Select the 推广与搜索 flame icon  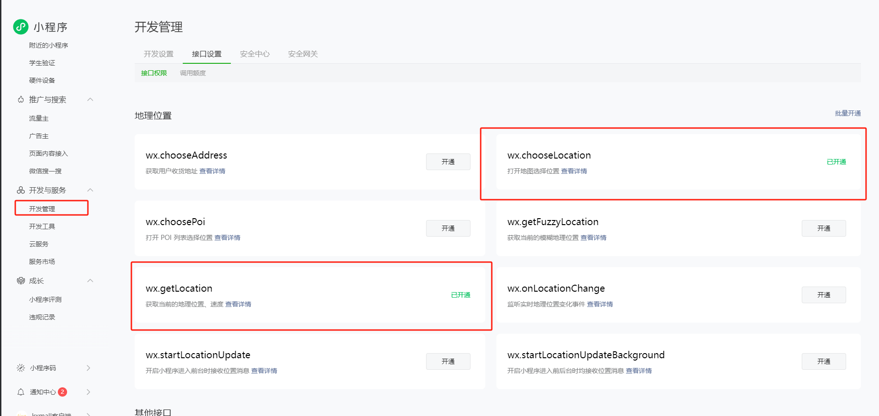(21, 99)
